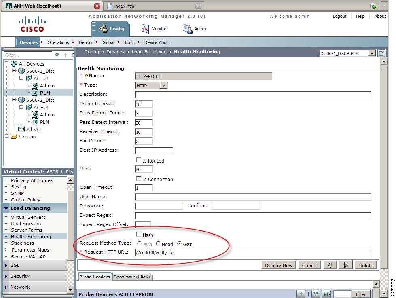Open the Config main tab
Viewport: 396px width, 298px height.
[110, 29]
